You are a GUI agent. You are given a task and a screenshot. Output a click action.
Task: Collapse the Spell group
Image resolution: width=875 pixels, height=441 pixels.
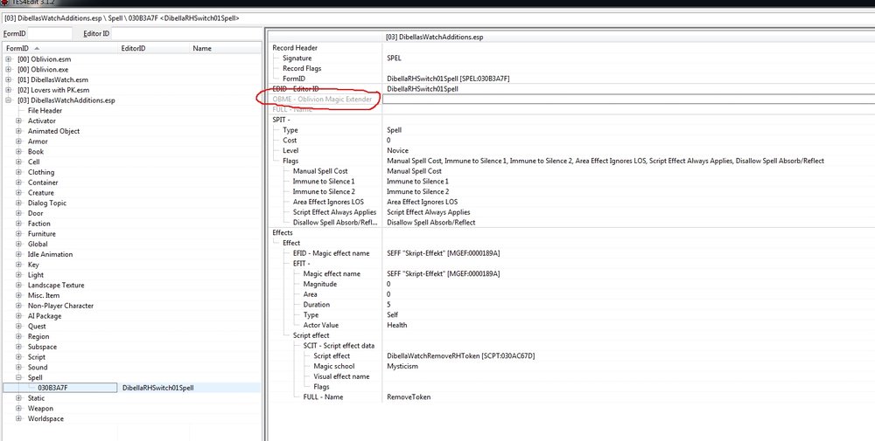[18, 377]
